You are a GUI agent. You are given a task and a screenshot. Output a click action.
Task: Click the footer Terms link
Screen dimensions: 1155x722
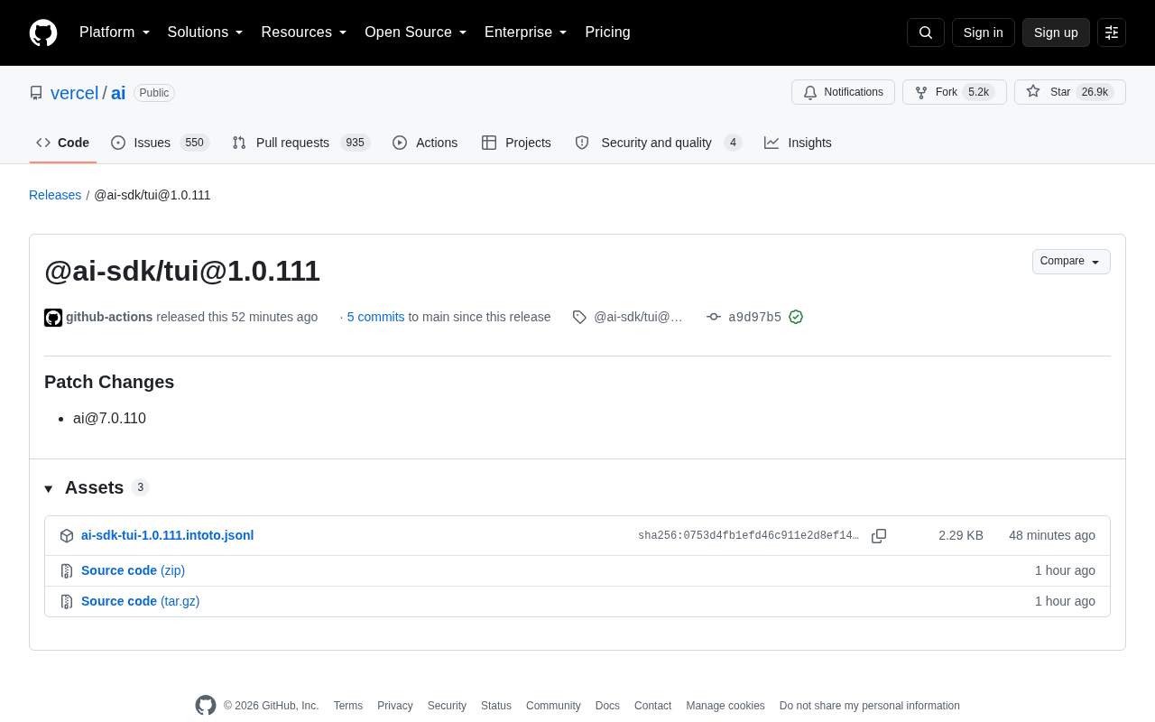tap(348, 706)
